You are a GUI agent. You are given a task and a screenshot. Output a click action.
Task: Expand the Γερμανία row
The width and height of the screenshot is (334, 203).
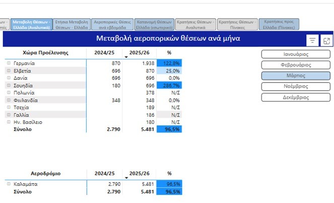8,63
